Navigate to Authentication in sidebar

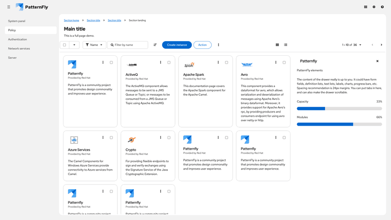point(18,39)
